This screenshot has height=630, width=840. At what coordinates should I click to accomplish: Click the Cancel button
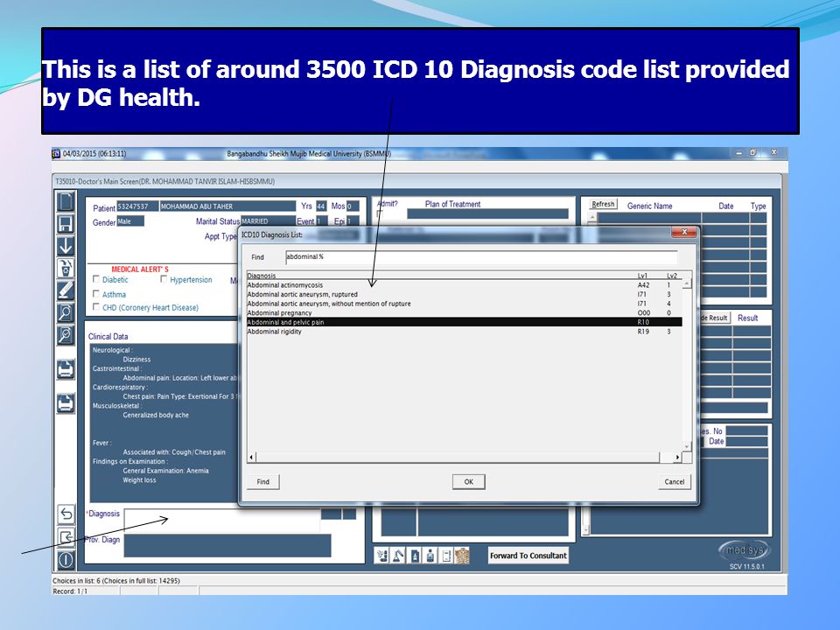675,481
